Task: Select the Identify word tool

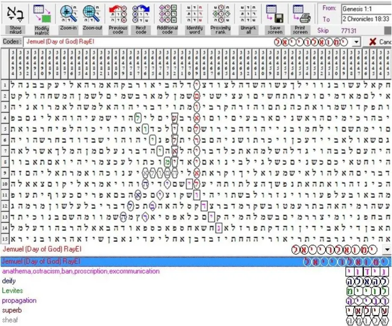Action: [x=194, y=14]
